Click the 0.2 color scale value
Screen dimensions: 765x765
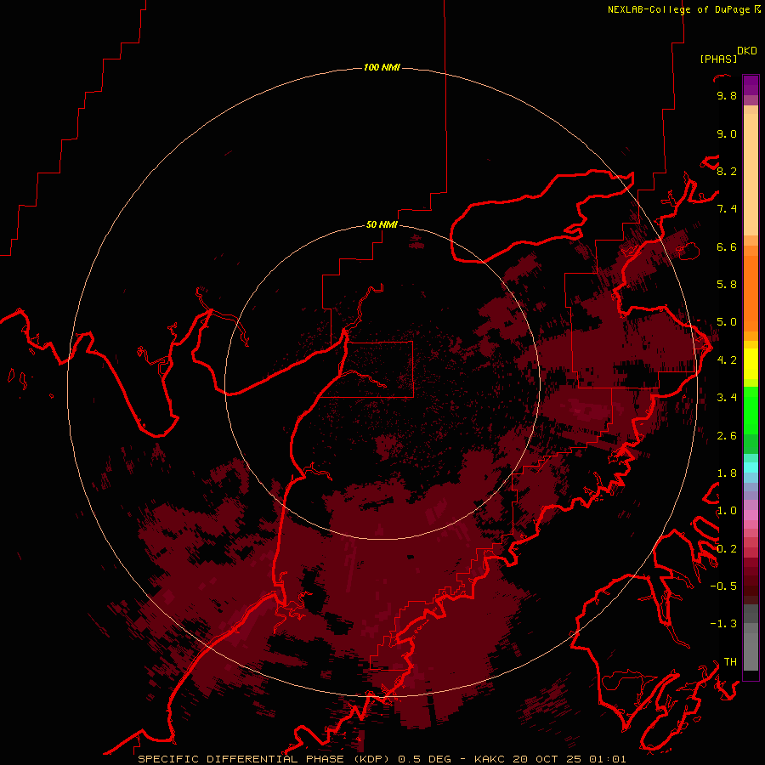pos(727,549)
